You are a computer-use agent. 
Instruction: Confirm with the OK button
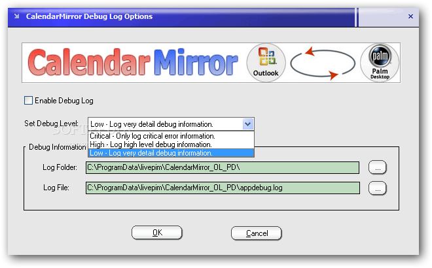(157, 233)
